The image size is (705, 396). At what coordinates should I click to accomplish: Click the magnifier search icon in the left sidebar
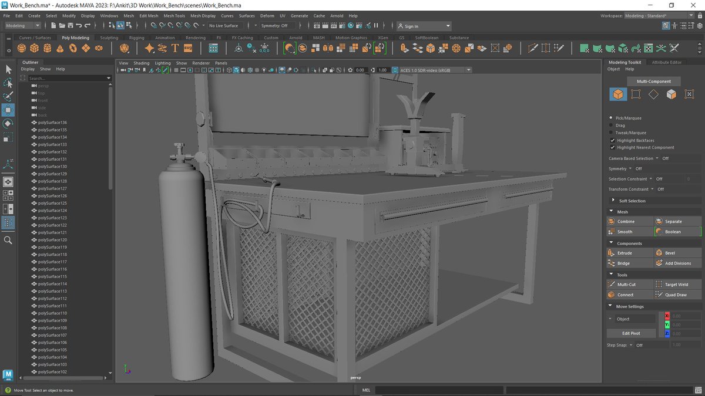pyautogui.click(x=8, y=240)
